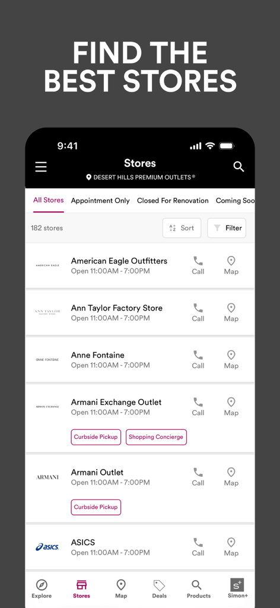This screenshot has height=608, width=280.
Task: Tap Curbside Pickup tag under Armani Exchange
Action: tap(96, 437)
